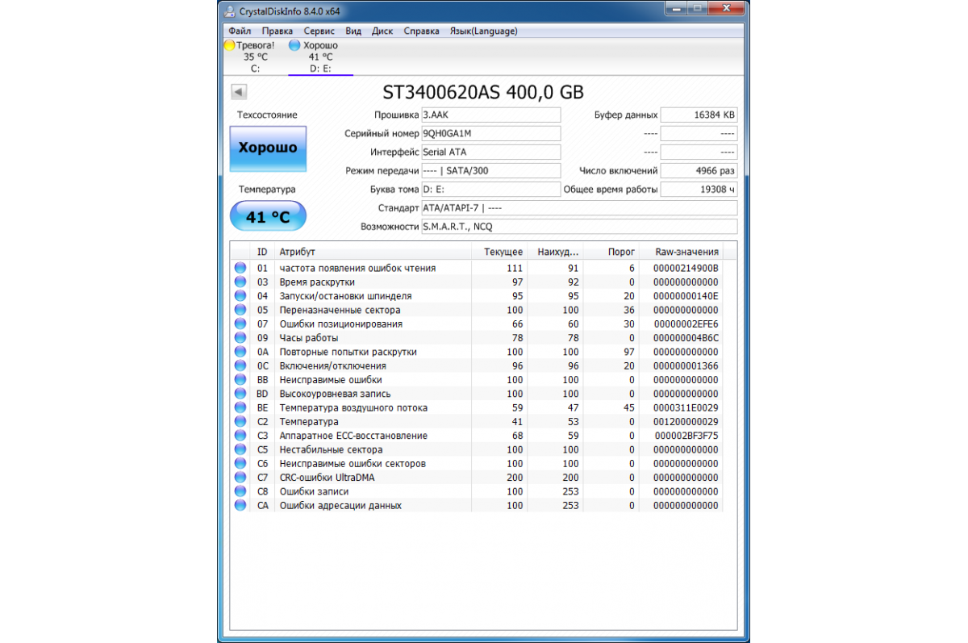Click the ID column header
The width and height of the screenshot is (968, 643).
(x=262, y=253)
